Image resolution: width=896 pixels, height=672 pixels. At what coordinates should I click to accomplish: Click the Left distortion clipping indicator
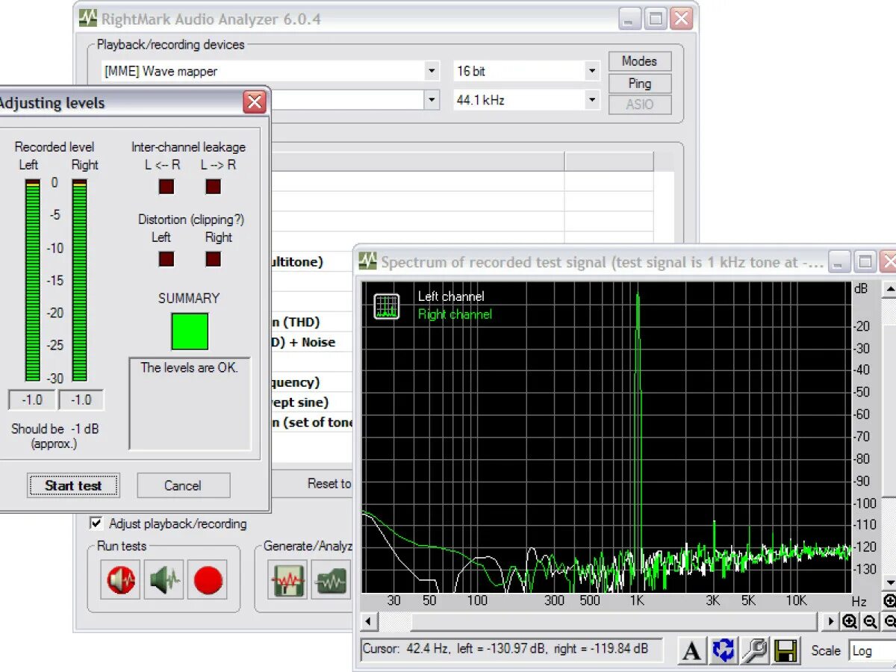pyautogui.click(x=166, y=259)
